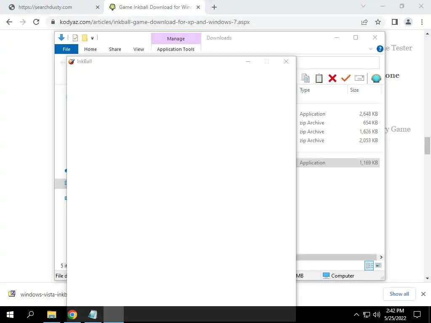The image size is (431, 323).
Task: Open the Windows Start menu
Action: click(x=10, y=315)
